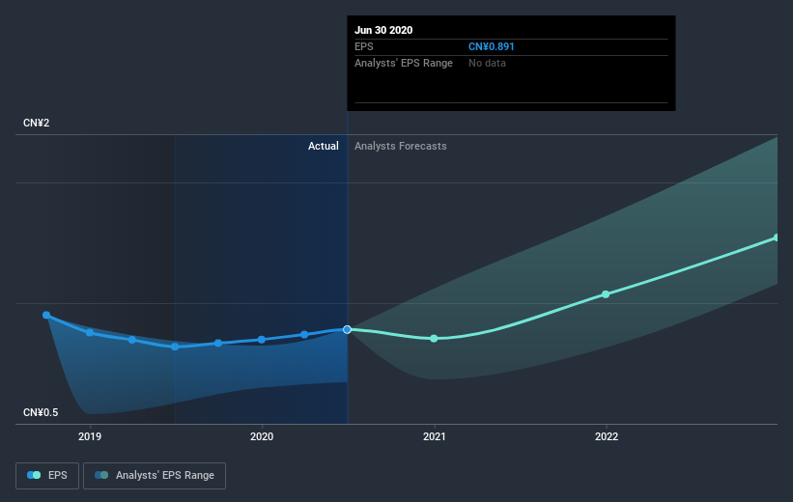The width and height of the screenshot is (793, 502).
Task: Click the 2019 x-axis label
Action: pos(90,436)
